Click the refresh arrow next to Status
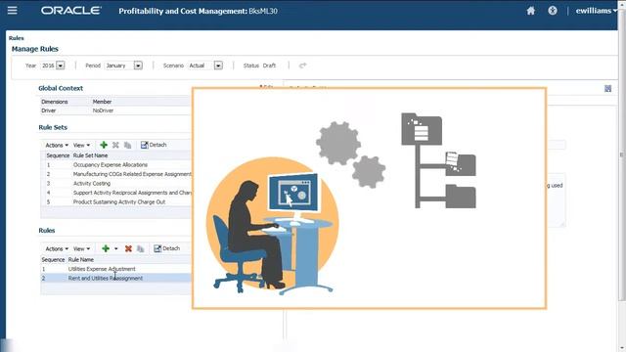This screenshot has height=352, width=626. tap(302, 66)
